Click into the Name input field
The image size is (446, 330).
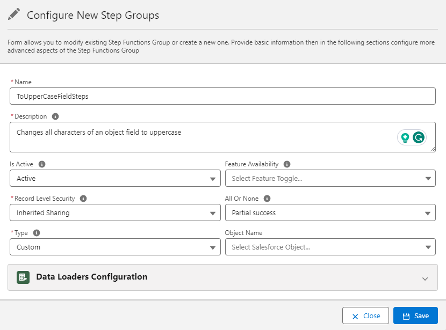(222, 97)
